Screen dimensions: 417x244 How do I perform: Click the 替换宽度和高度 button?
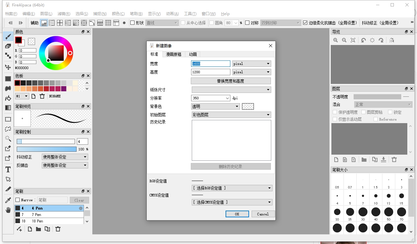231,81
